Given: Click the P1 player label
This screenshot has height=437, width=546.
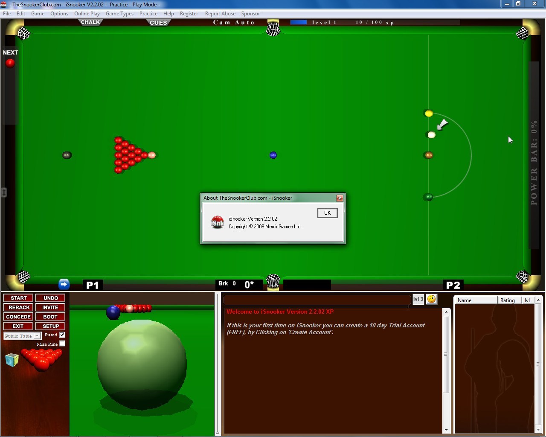Looking at the screenshot, I should click(x=93, y=285).
